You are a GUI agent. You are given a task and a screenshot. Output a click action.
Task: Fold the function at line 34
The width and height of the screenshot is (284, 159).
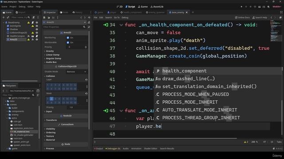(121, 25)
